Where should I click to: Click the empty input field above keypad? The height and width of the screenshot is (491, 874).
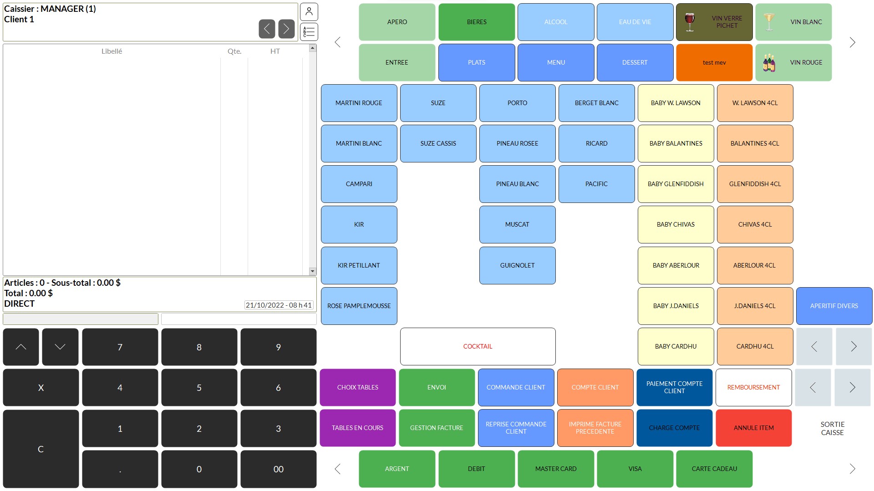[239, 319]
